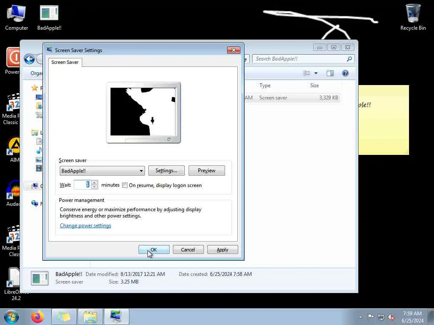Click the Start orb button
434x325 pixels.
[x=11, y=317]
